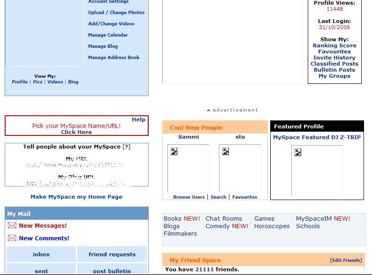The image size is (372, 275).
Task: Show My Groups
Action: pyautogui.click(x=334, y=76)
